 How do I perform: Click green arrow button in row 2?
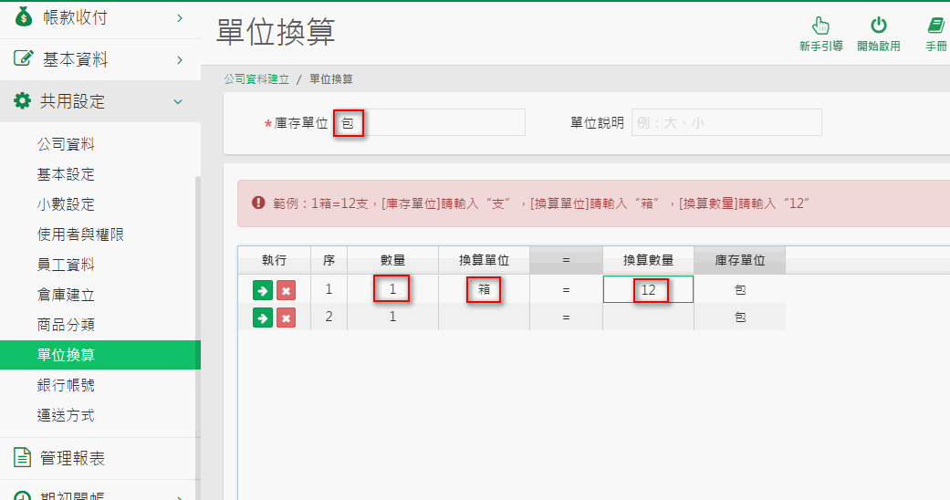click(x=262, y=318)
